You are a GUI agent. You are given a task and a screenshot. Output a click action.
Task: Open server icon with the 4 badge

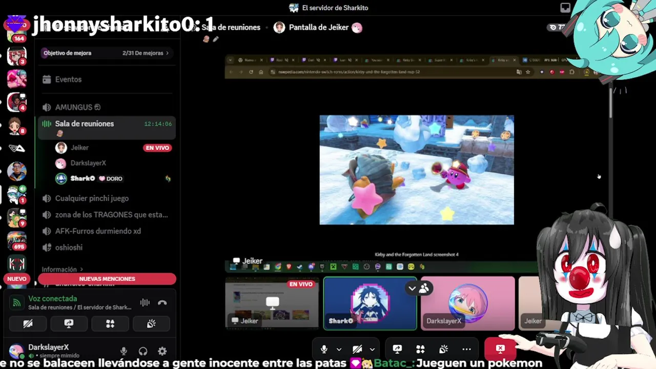[16, 101]
